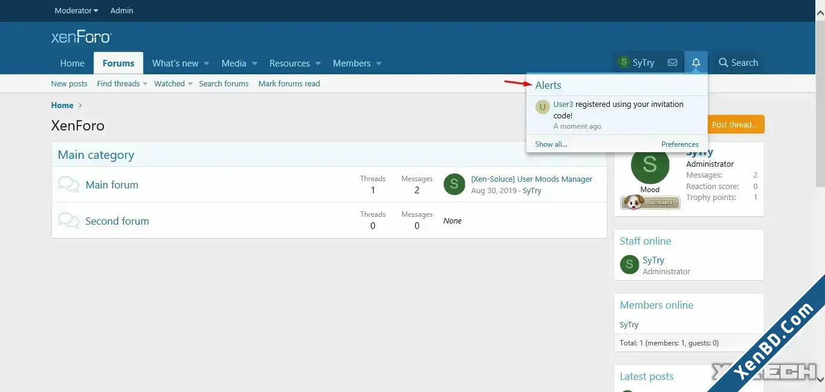Viewport: 825px width, 392px height.
Task: Open alert Preferences link
Action: (x=680, y=144)
